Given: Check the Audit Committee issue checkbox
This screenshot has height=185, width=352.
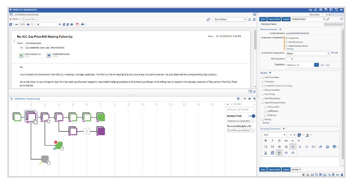Looking at the screenshot, I should tap(263, 77).
